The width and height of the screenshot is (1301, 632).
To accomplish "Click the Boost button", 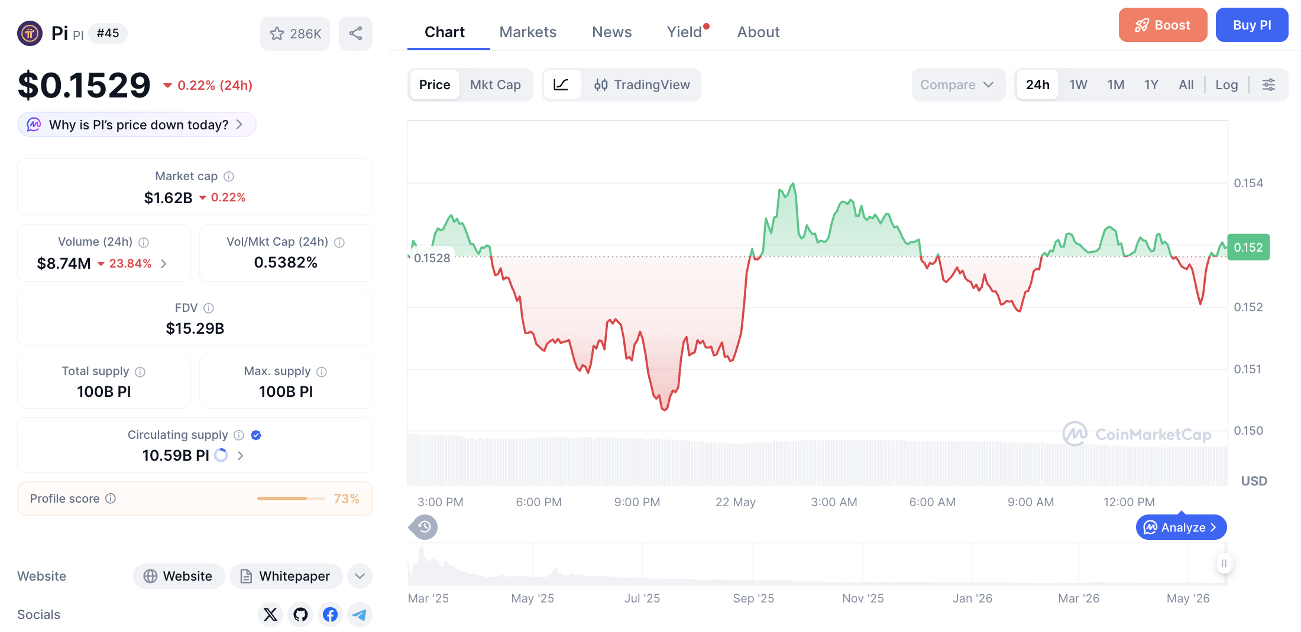I will click(x=1163, y=25).
